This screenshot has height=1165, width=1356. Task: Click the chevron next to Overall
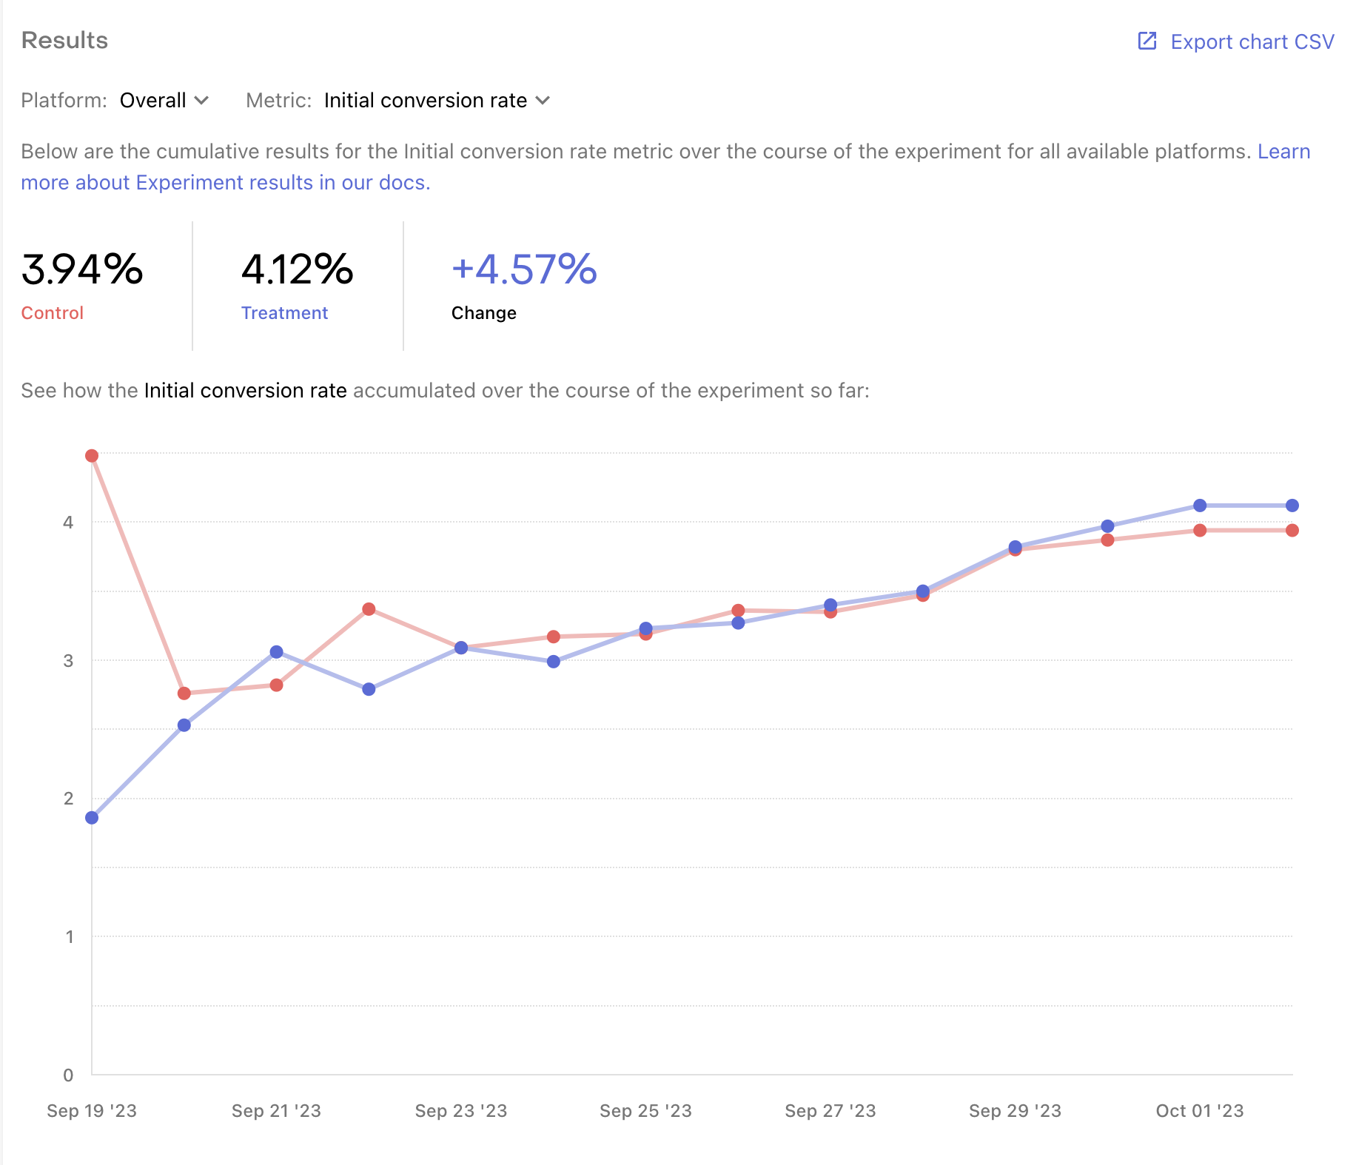(201, 100)
